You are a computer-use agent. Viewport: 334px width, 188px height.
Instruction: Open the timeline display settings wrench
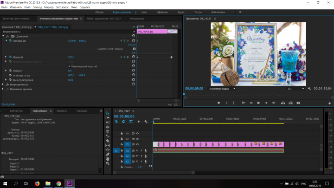click(x=146, y=122)
